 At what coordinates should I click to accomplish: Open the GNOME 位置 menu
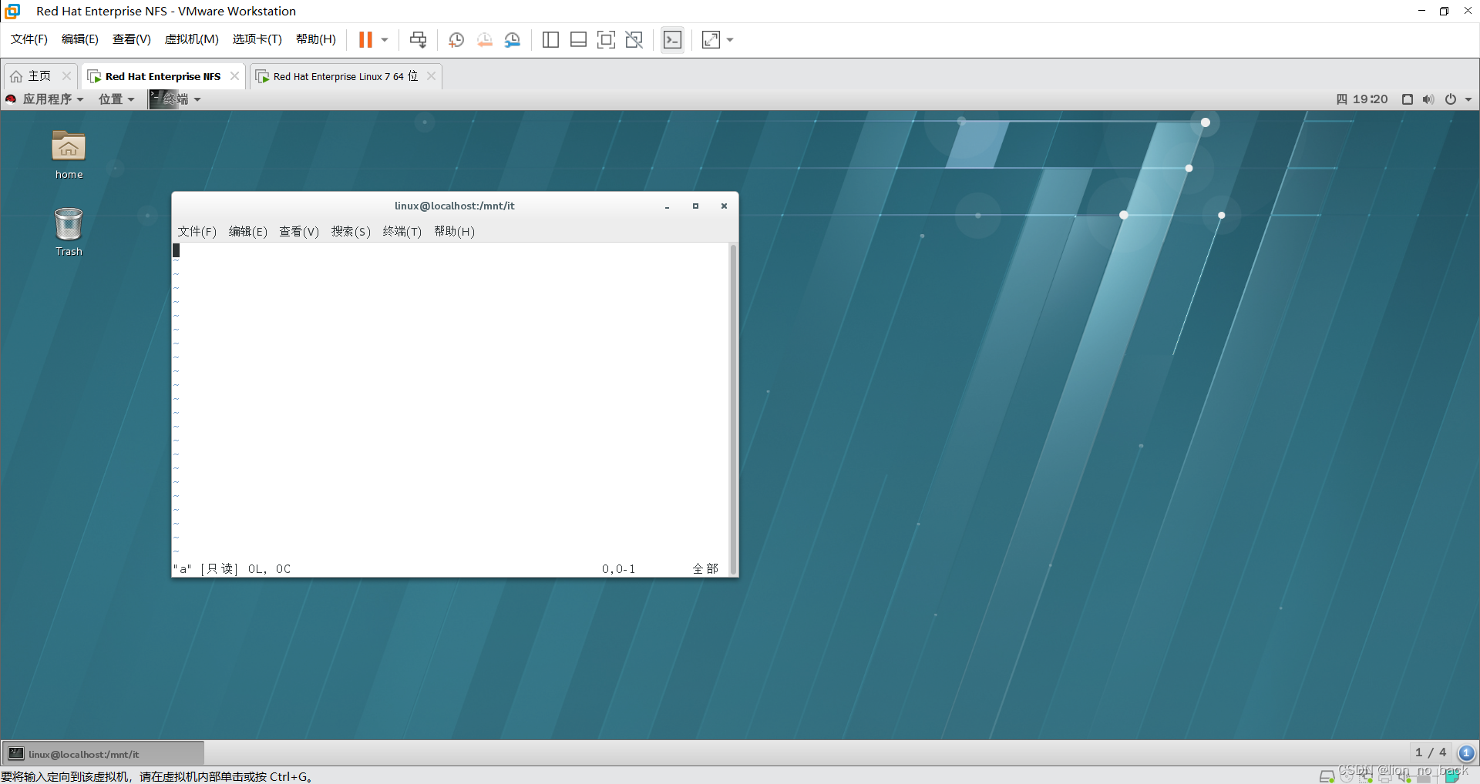pyautogui.click(x=116, y=99)
